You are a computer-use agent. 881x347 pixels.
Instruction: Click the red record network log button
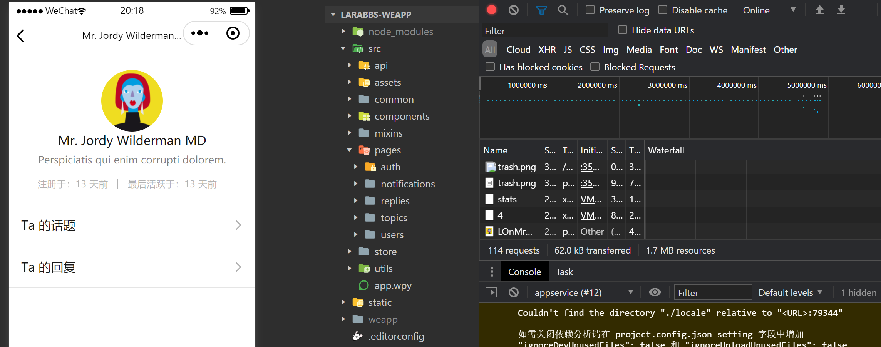click(492, 10)
